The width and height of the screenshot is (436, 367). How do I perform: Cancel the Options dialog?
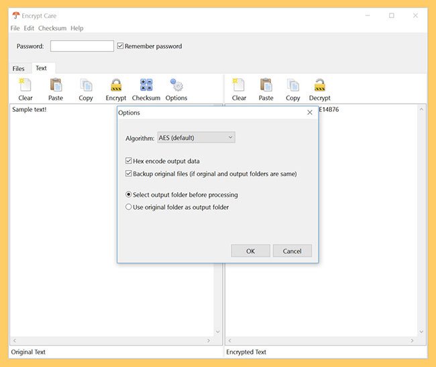tap(292, 251)
